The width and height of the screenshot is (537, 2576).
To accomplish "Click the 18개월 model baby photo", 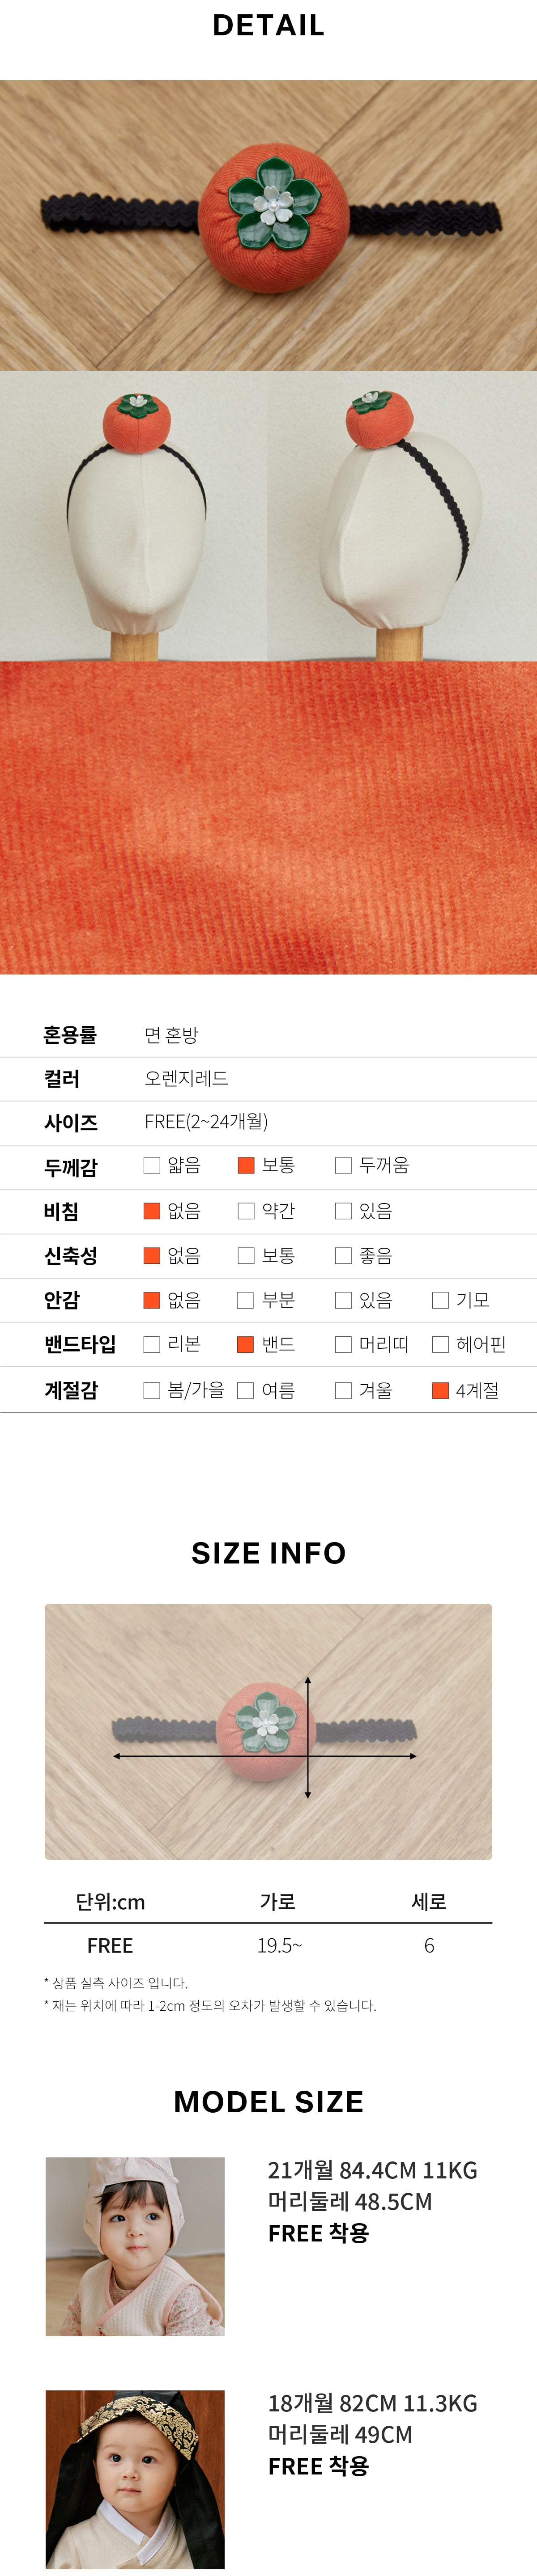I will [x=135, y=2479].
